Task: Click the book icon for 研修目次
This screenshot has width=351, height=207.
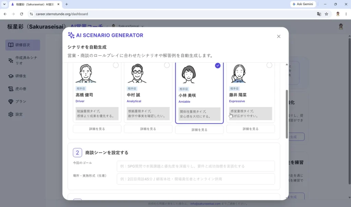Action: [x=11, y=45]
